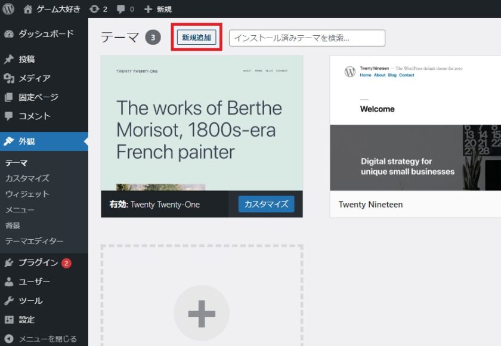This screenshot has width=501, height=346.
Task: Open コメント menu item
Action: (44, 116)
